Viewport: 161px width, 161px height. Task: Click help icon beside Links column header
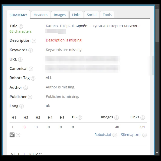pos(143,118)
